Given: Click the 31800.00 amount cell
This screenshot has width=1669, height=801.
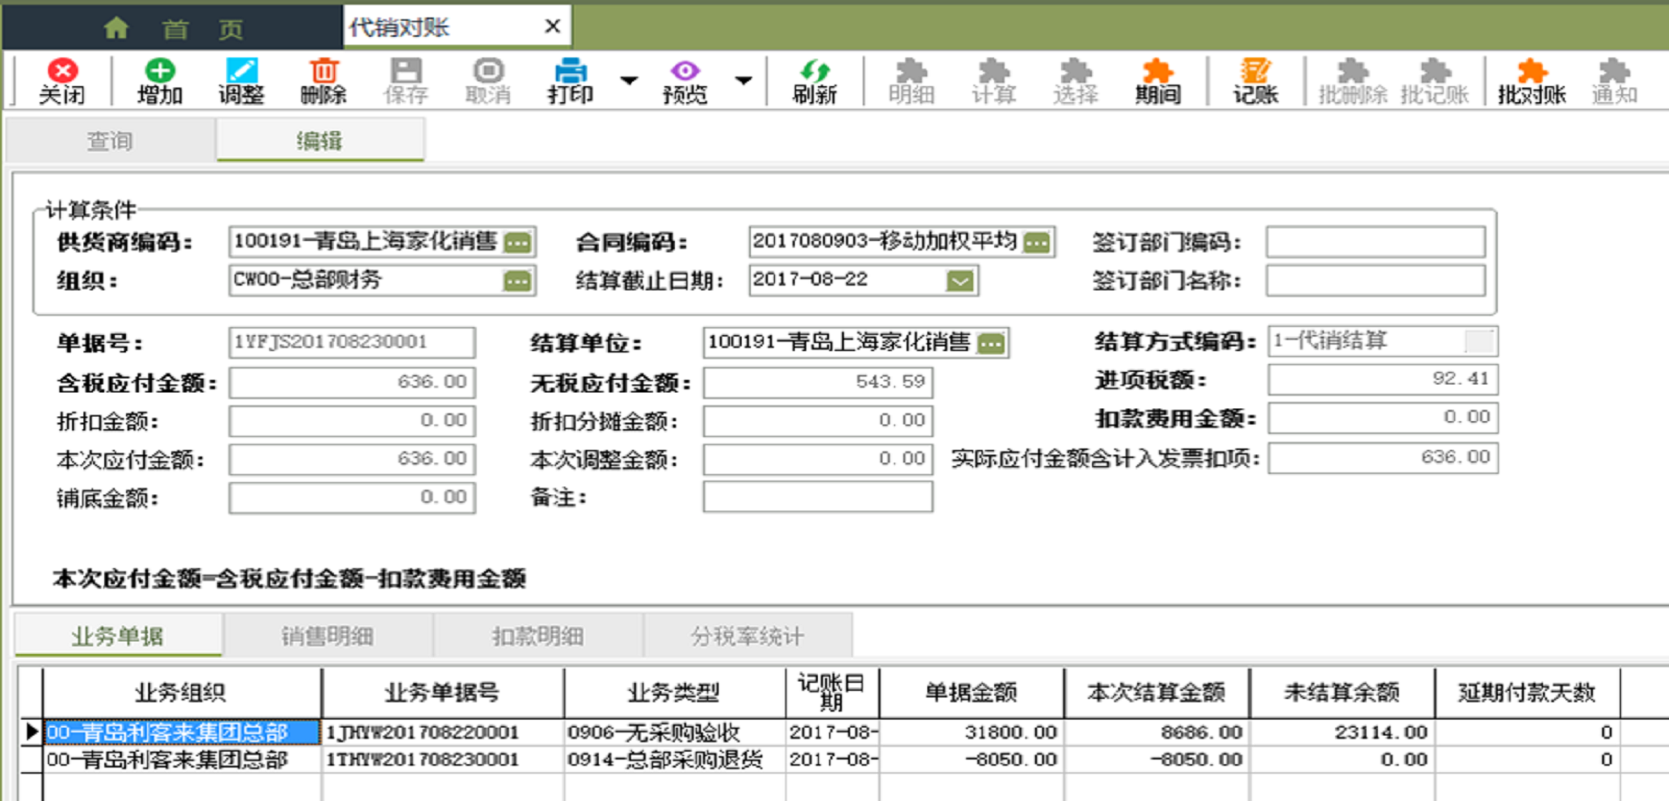Looking at the screenshot, I should [x=971, y=732].
